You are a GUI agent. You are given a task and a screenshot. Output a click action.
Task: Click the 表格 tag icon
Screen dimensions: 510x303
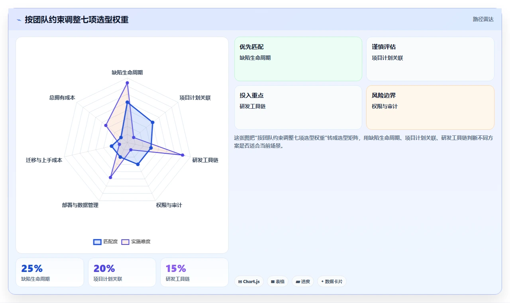[x=273, y=281]
